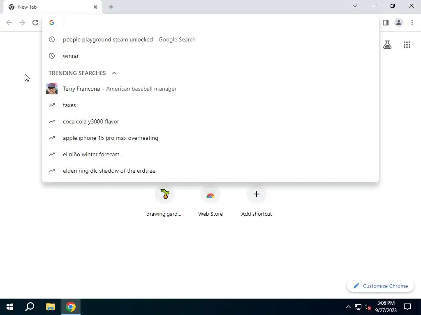The height and width of the screenshot is (315, 421).
Task: Select 'apple iphone 15 pro max overheating'
Action: tap(210, 138)
